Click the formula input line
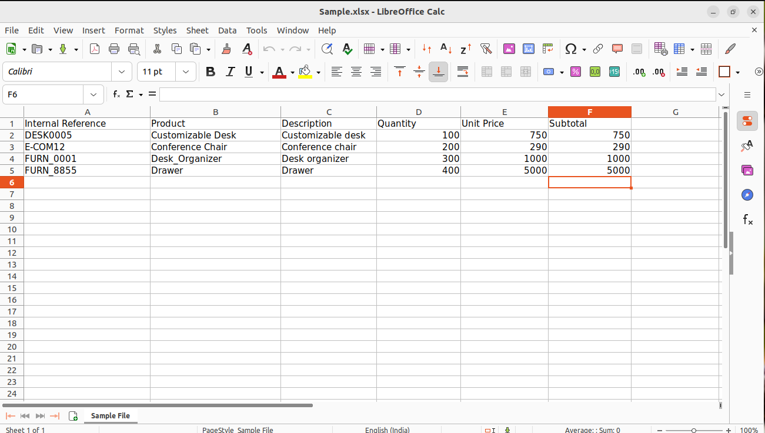 (437, 94)
